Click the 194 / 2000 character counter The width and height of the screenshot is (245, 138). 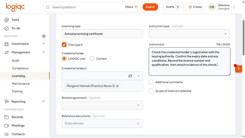point(223,44)
